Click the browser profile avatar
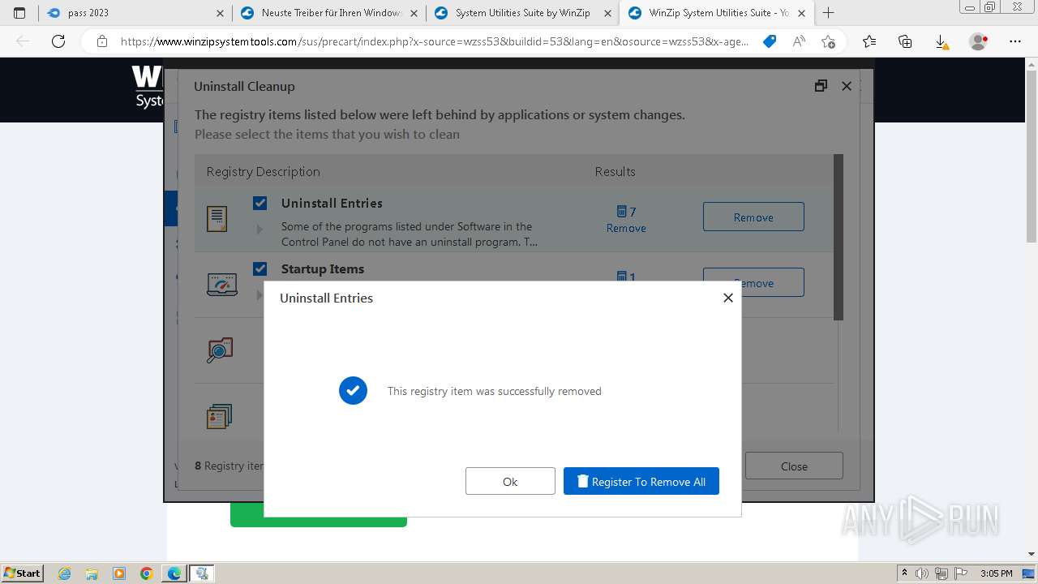This screenshot has height=584, width=1038. click(x=979, y=41)
